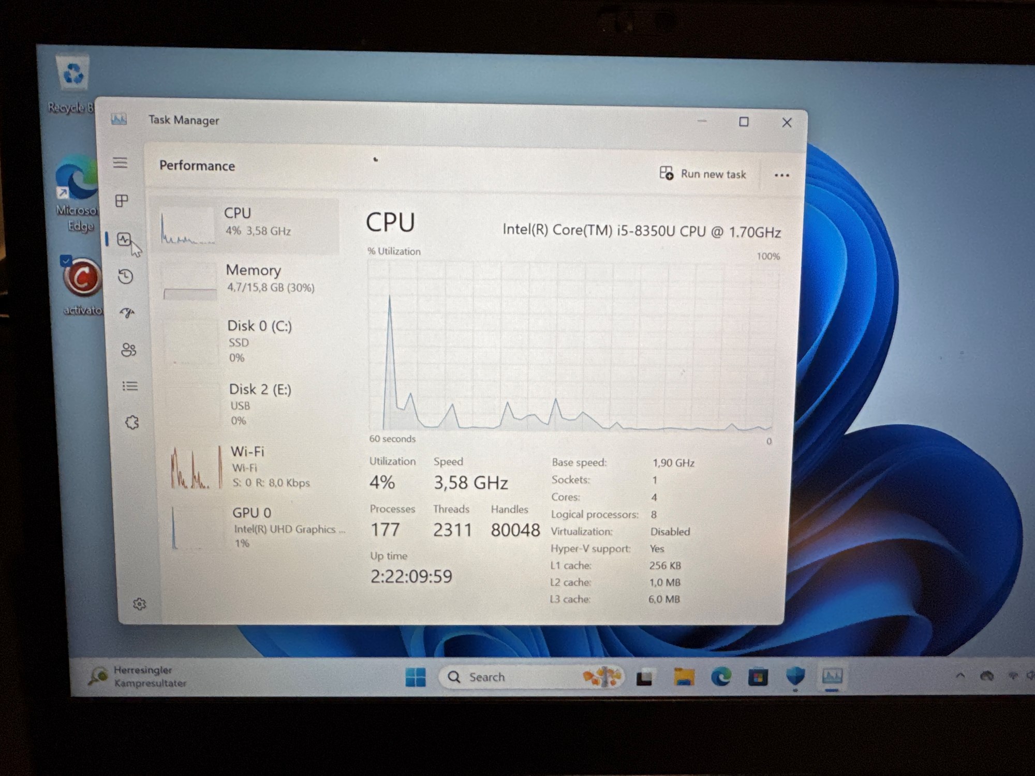Show hidden system tray icons chevron
This screenshot has width=1035, height=776.
coord(960,676)
